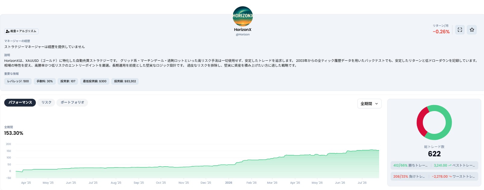Click the red losing segment of donut chart
The width and height of the screenshot is (484, 190).
420,122
